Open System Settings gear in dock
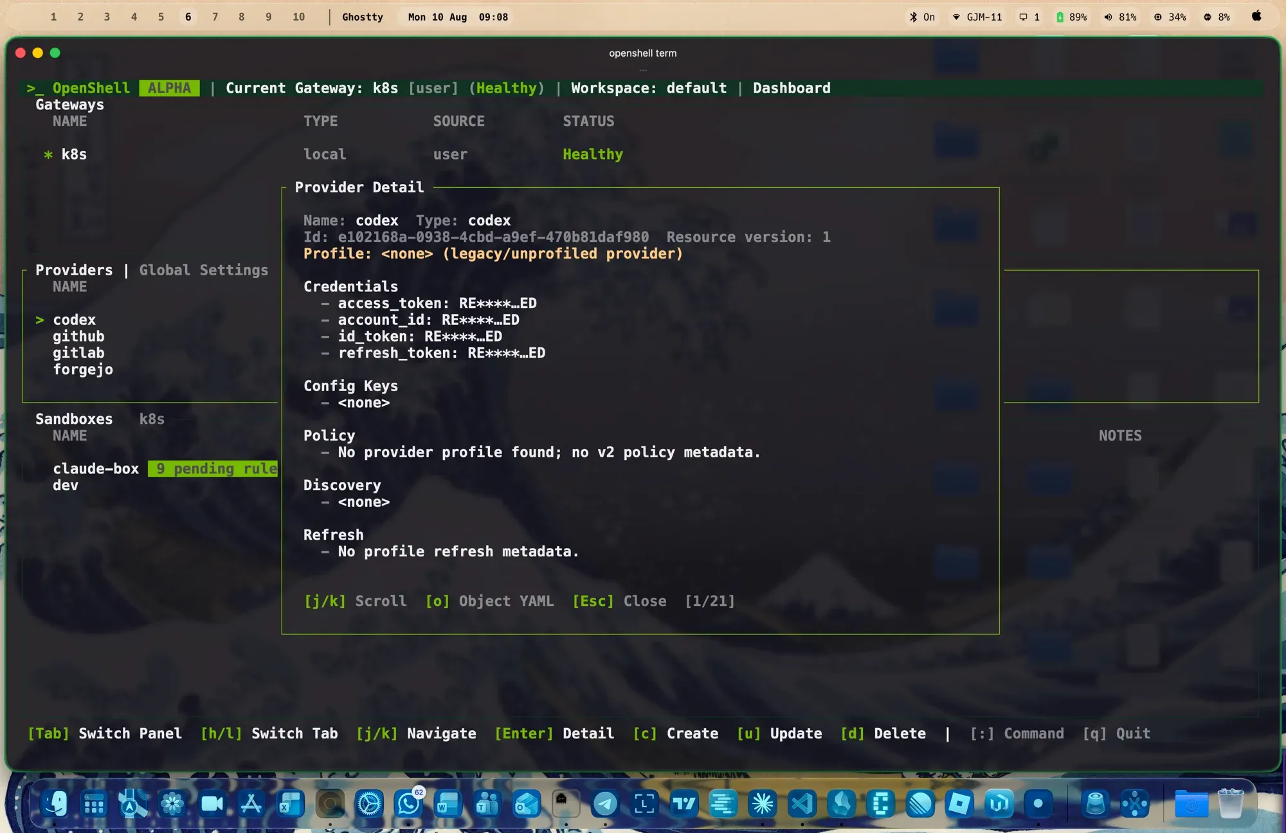 click(369, 803)
